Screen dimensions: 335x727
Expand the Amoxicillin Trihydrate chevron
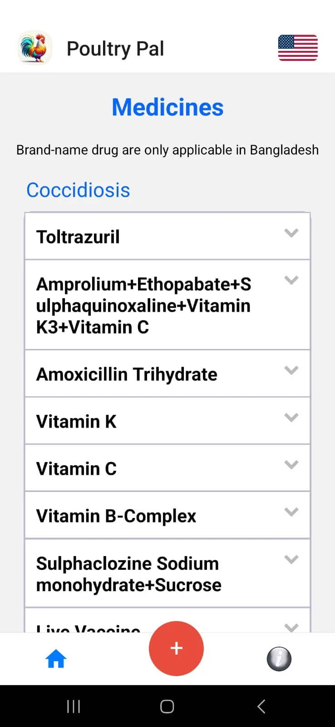point(291,370)
